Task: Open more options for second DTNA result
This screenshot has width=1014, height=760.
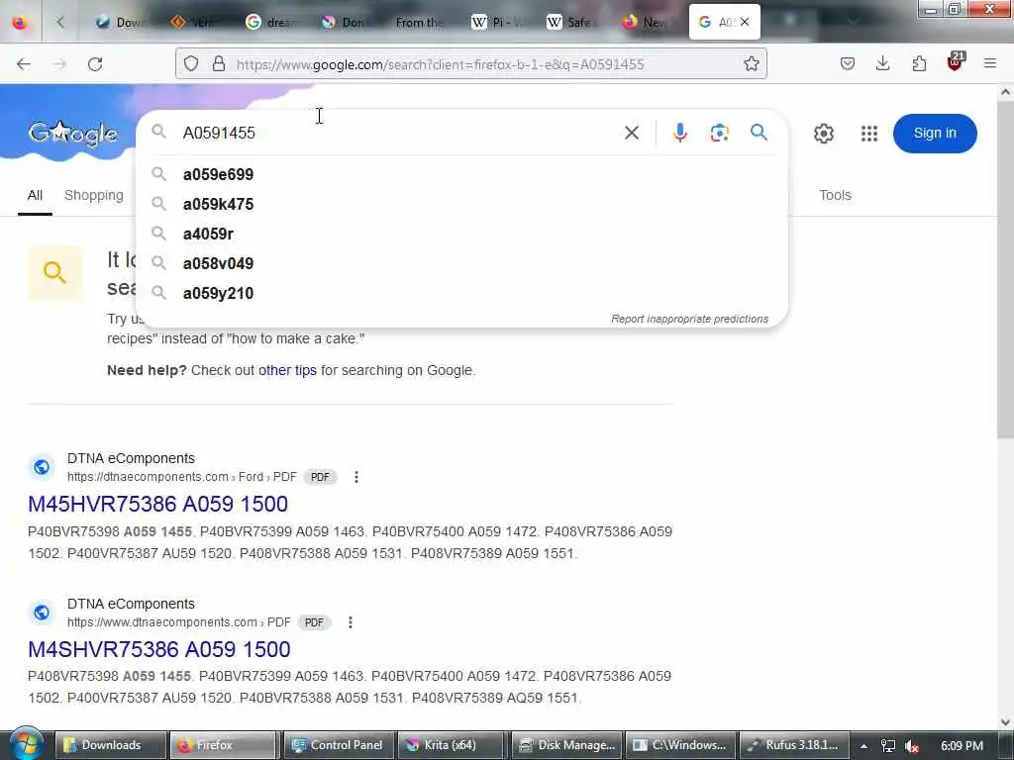Action: pos(351,622)
